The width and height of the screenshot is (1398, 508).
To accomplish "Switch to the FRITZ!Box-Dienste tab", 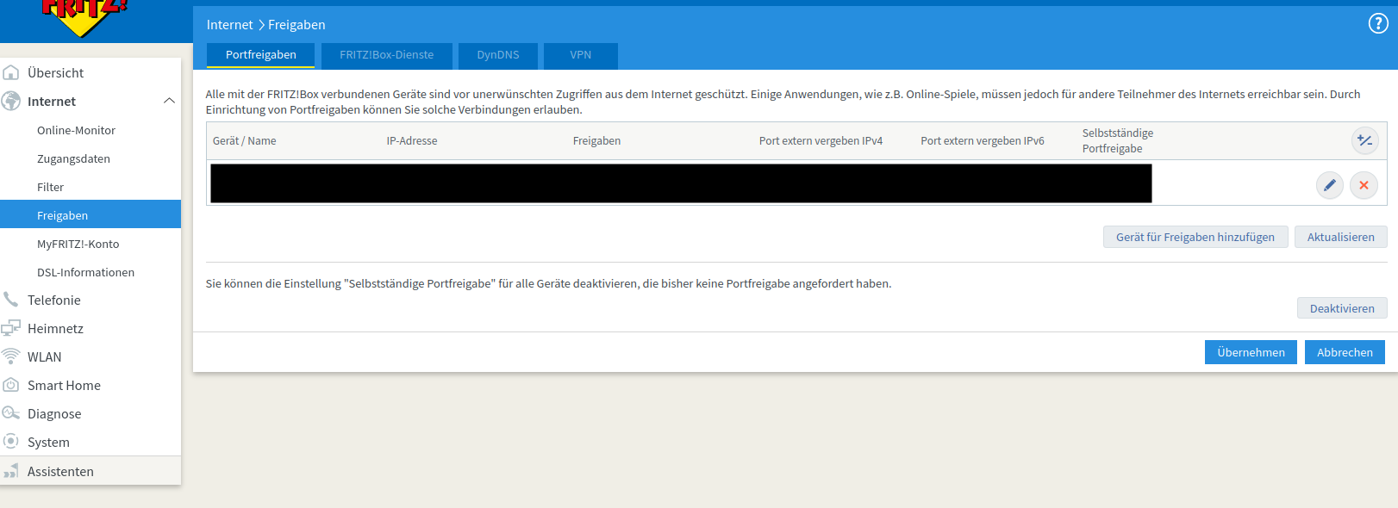I will (x=386, y=55).
